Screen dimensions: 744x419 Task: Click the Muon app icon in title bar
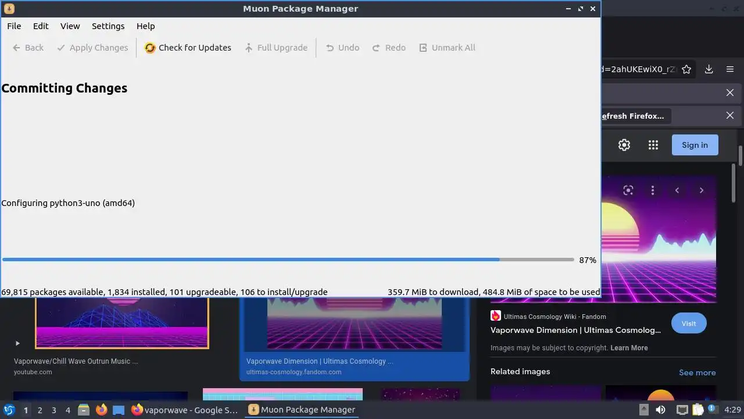[9, 9]
